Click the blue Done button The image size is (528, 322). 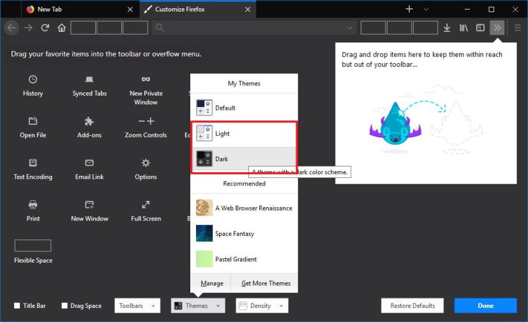coord(485,305)
